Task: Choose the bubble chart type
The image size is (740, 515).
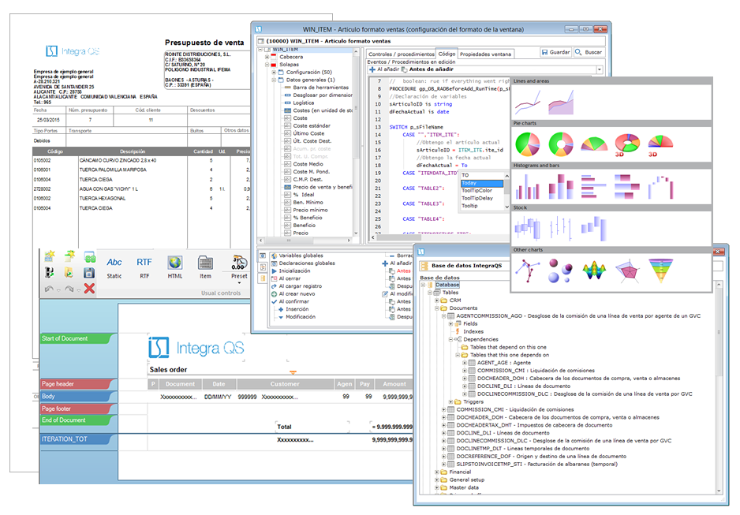Action: click(561, 271)
